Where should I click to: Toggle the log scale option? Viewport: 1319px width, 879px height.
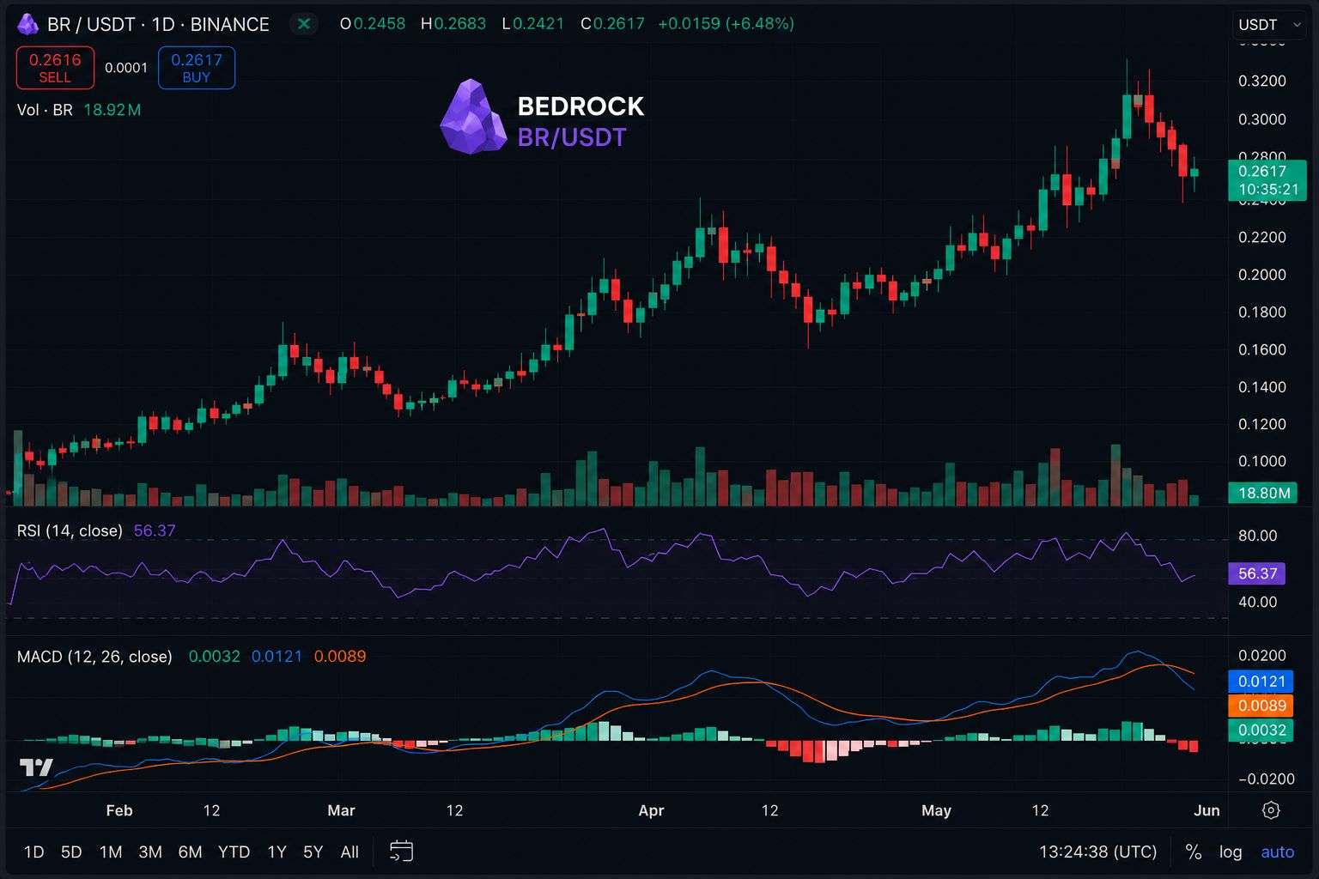[x=1231, y=852]
